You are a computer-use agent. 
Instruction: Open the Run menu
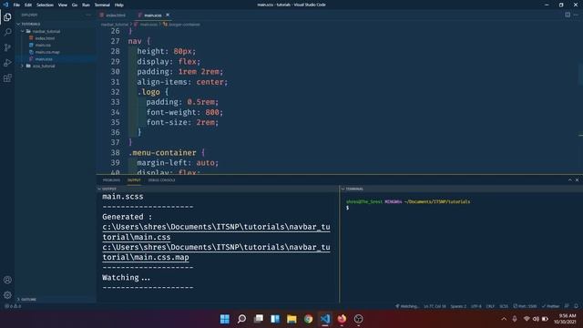click(86, 5)
